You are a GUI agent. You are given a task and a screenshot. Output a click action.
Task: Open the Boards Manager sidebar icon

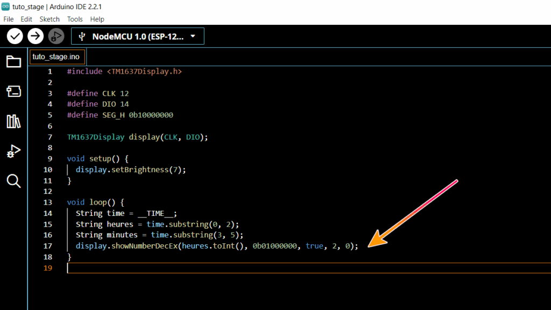[x=13, y=91]
